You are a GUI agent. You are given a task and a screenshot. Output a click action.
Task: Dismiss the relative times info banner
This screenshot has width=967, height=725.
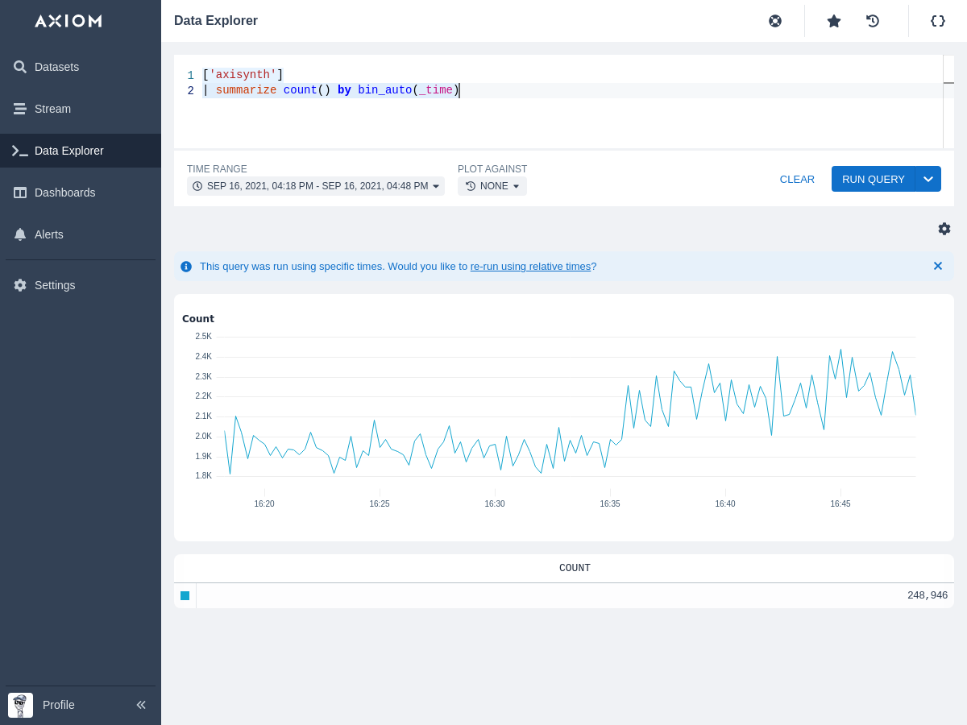pos(938,266)
